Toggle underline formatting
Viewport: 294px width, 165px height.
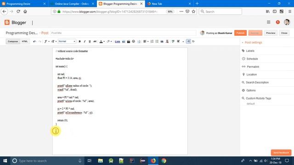[x=90, y=42]
